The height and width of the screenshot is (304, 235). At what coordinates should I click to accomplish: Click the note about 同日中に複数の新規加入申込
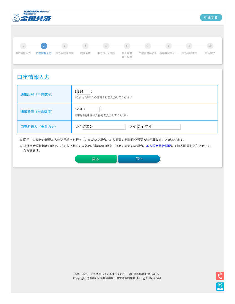tap(102, 140)
